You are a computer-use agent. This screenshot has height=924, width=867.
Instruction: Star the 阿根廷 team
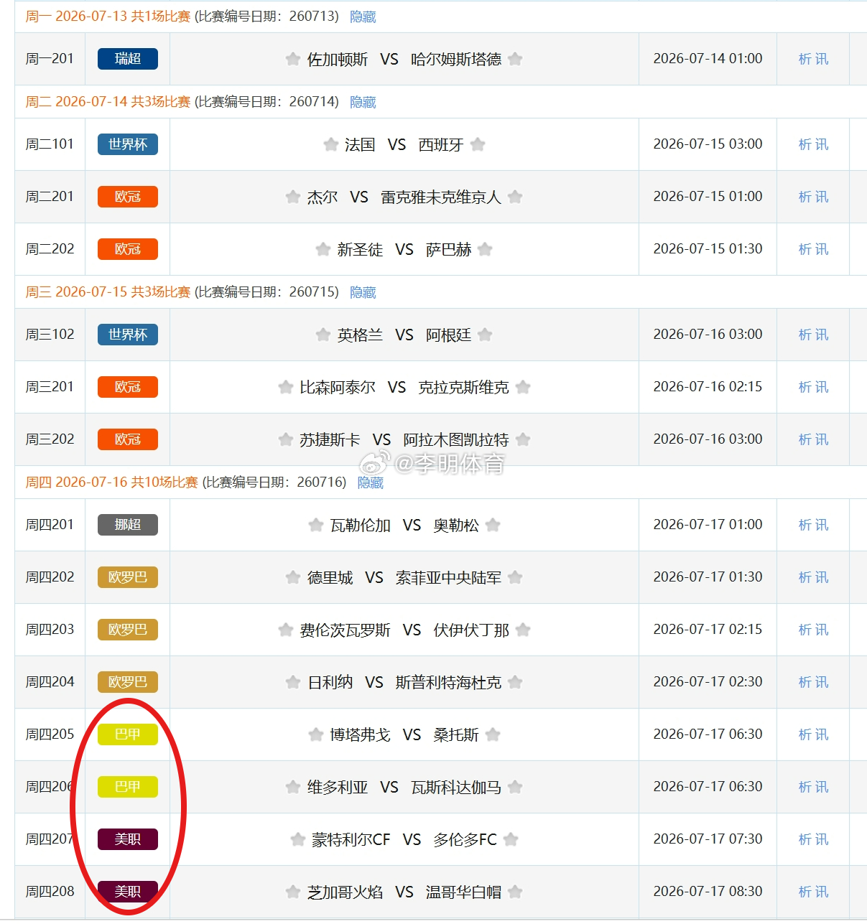click(x=485, y=335)
